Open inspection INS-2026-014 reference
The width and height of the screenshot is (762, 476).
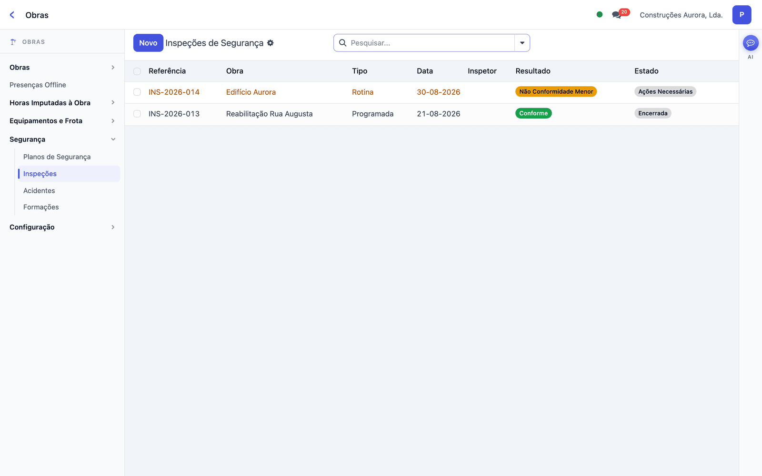174,92
